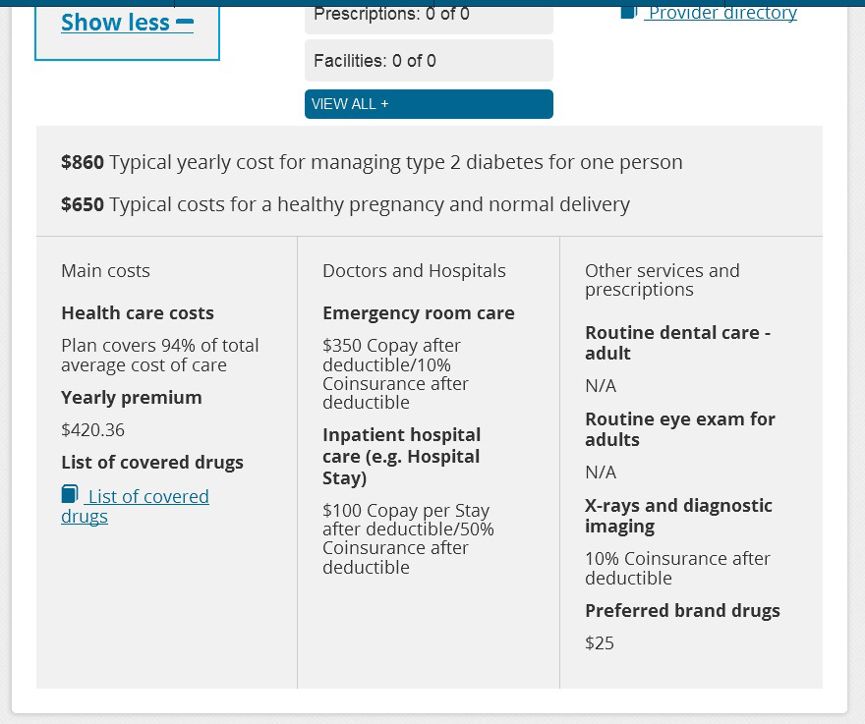Select Other services and prescriptions heading
865x724 pixels.
(662, 280)
